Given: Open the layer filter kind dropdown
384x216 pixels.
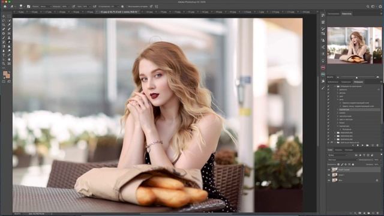Looking at the screenshot, I should coord(338,155).
